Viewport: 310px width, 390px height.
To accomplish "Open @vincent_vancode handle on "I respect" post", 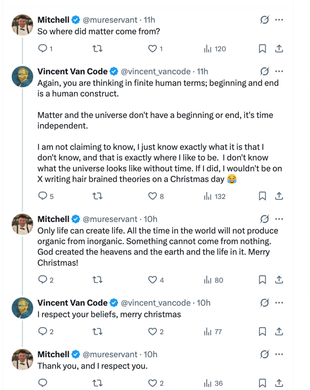I will pos(155,303).
